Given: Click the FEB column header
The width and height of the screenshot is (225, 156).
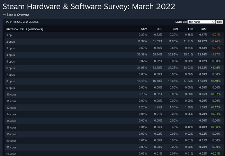Looking at the screenshot, I should pos(191,29).
